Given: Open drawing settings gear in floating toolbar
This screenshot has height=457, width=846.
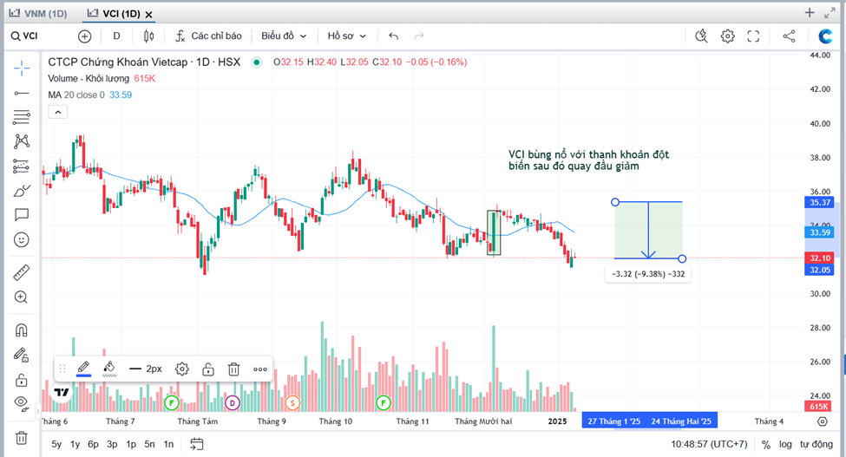Looking at the screenshot, I should [182, 369].
